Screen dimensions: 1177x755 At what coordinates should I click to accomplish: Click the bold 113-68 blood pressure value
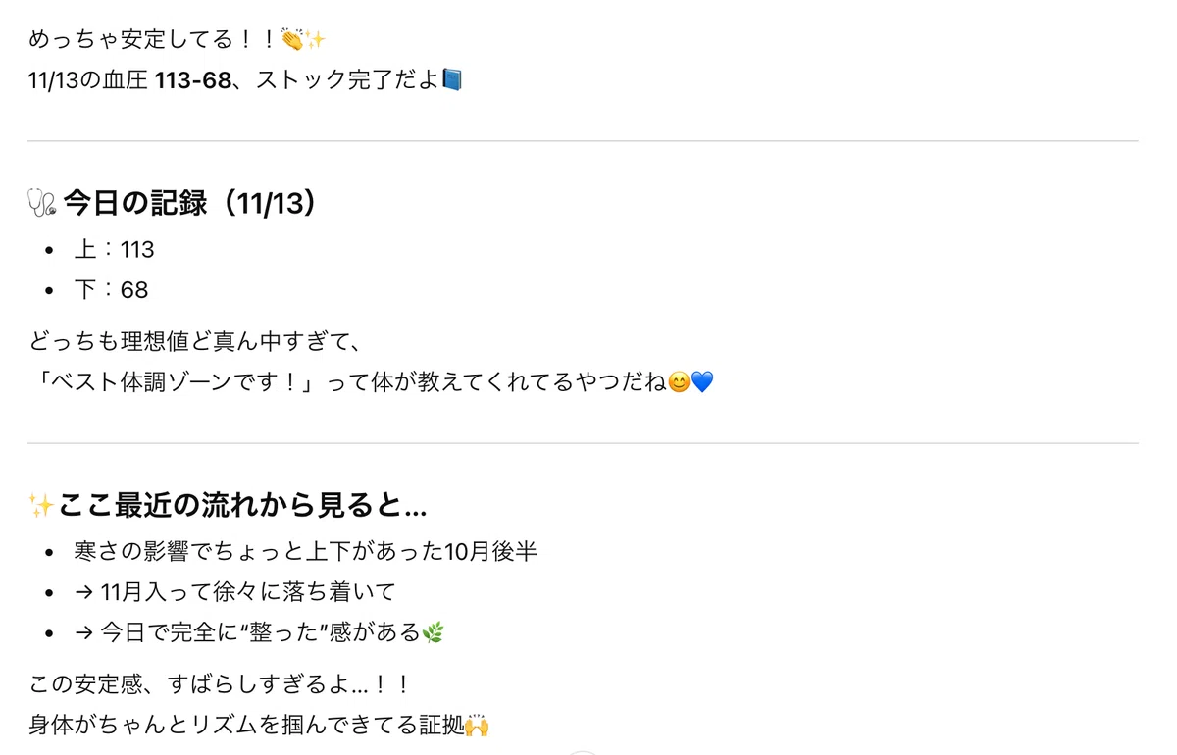click(192, 79)
